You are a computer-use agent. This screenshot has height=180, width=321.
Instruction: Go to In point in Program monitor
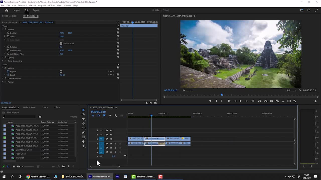229,101
